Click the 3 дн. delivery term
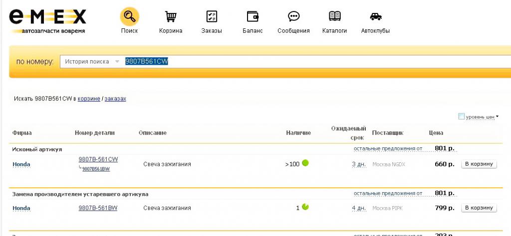This screenshot has width=511, height=236. pyautogui.click(x=358, y=164)
